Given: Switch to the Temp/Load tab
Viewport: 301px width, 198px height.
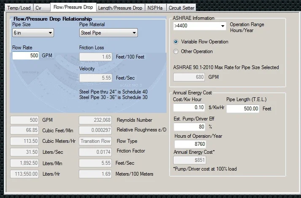Looking at the screenshot, I should point(19,8).
